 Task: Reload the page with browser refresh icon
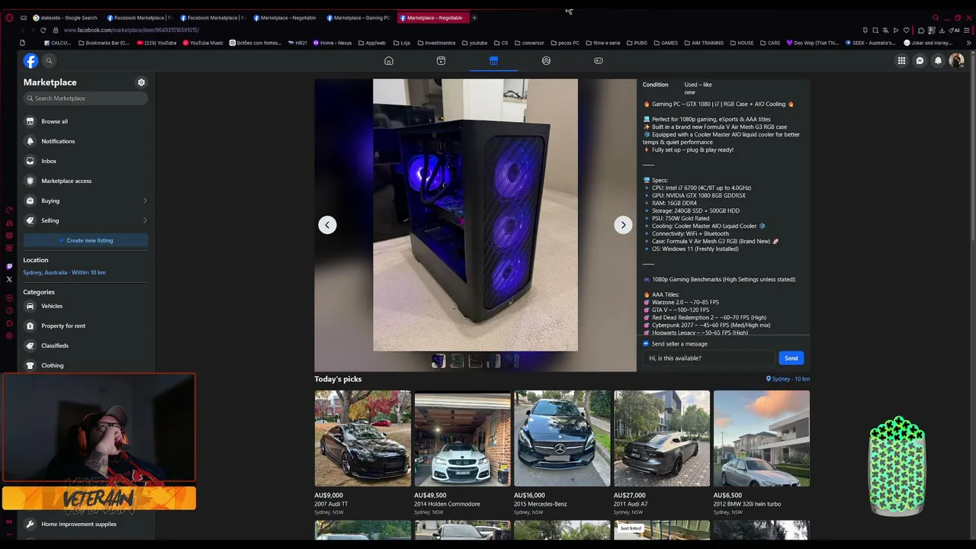(x=43, y=30)
